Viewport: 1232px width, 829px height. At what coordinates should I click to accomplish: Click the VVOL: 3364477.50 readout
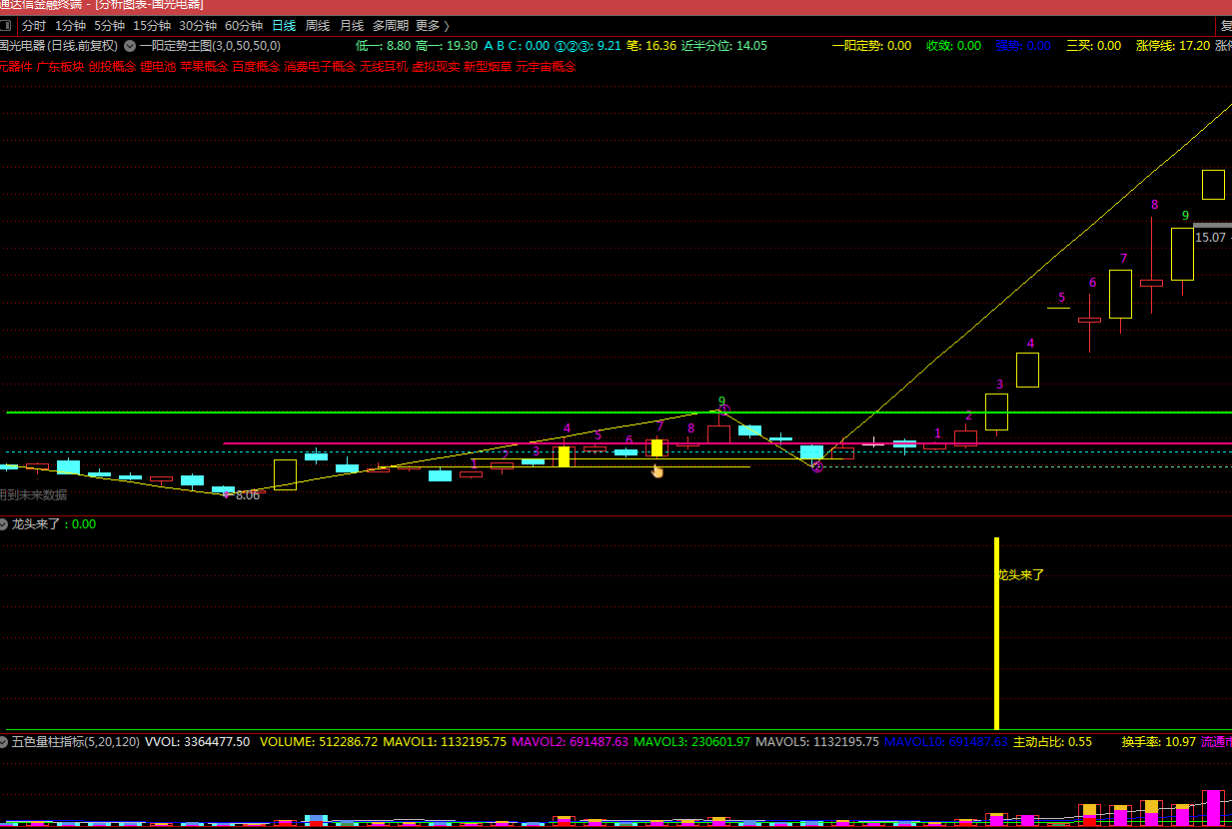pyautogui.click(x=198, y=742)
